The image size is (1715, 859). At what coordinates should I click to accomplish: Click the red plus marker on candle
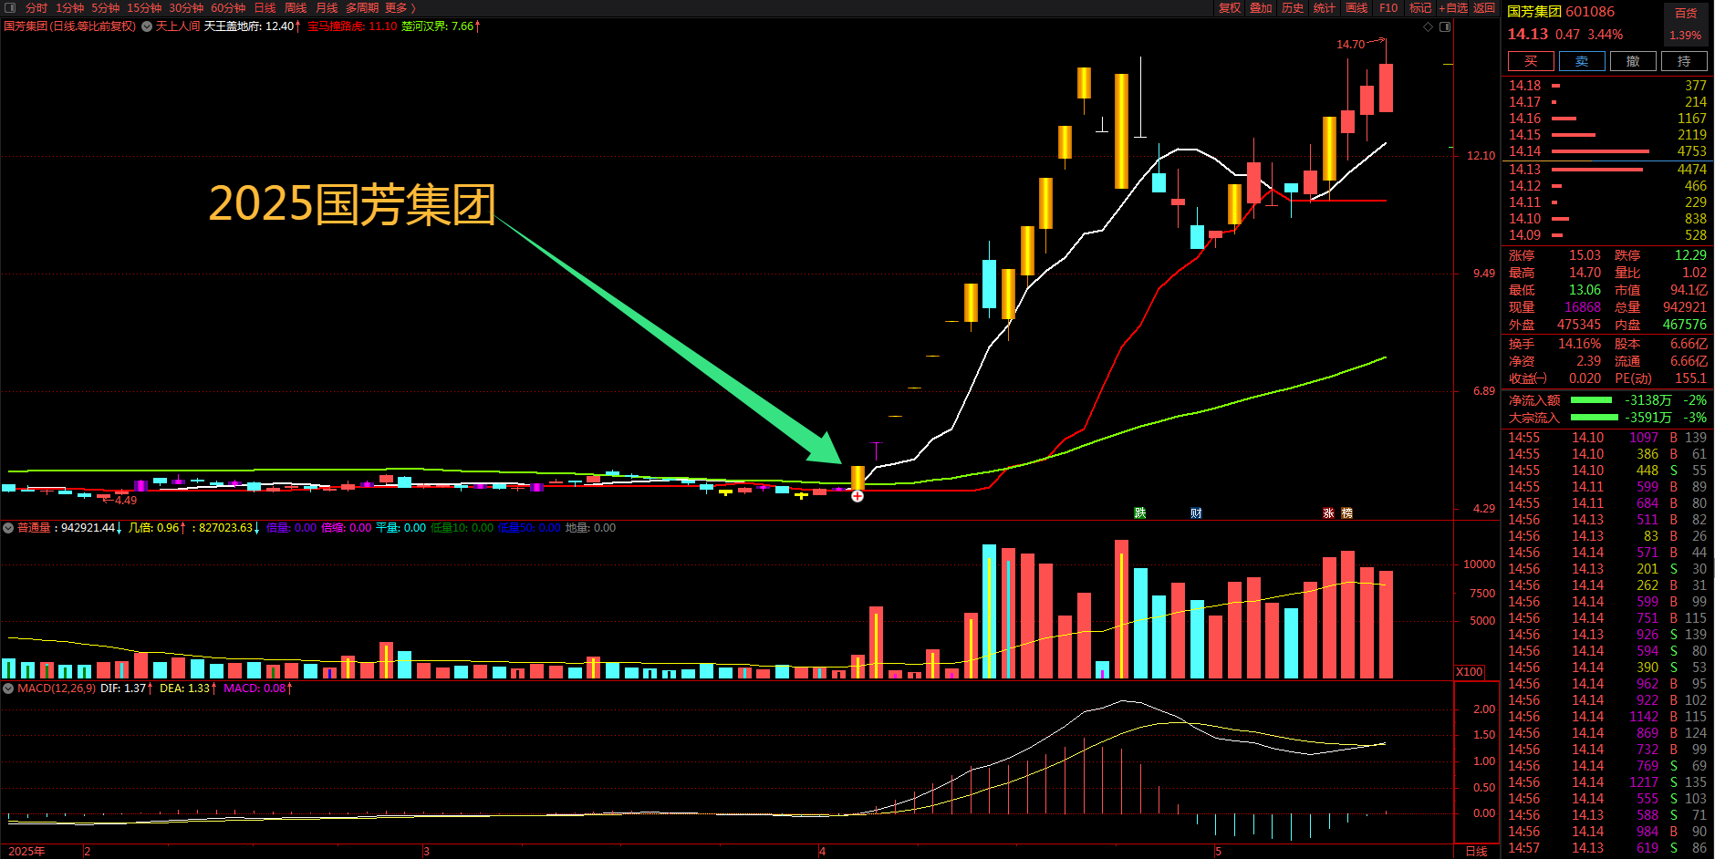(857, 496)
